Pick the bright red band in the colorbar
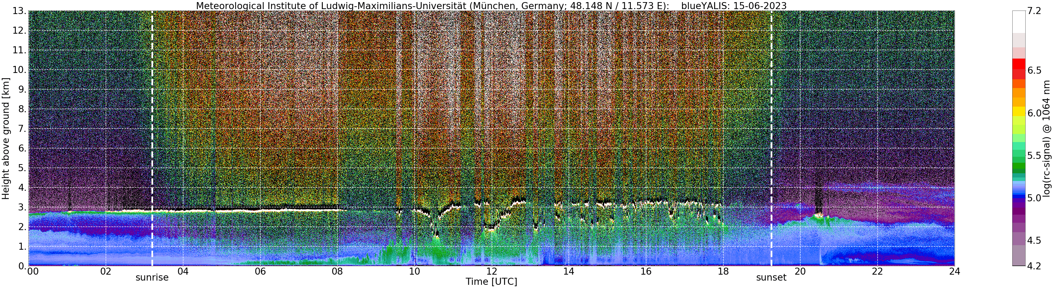1059x289 pixels. (x=1019, y=64)
